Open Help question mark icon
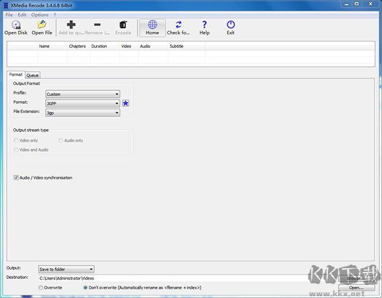Screen dimensions: 382x298 click(204, 25)
